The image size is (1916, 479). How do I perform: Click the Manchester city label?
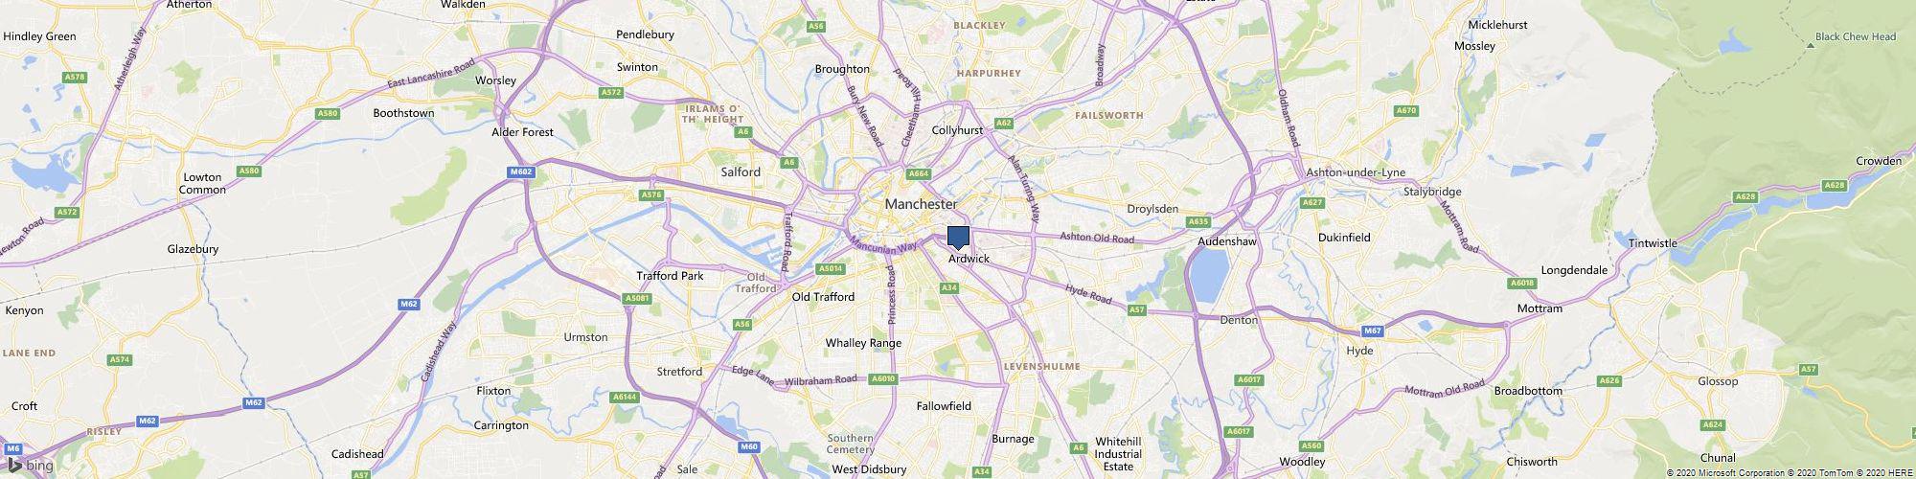pyautogui.click(x=921, y=204)
